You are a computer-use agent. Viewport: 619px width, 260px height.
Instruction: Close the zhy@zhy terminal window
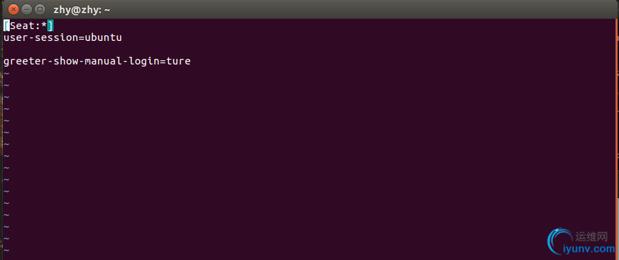[13, 9]
